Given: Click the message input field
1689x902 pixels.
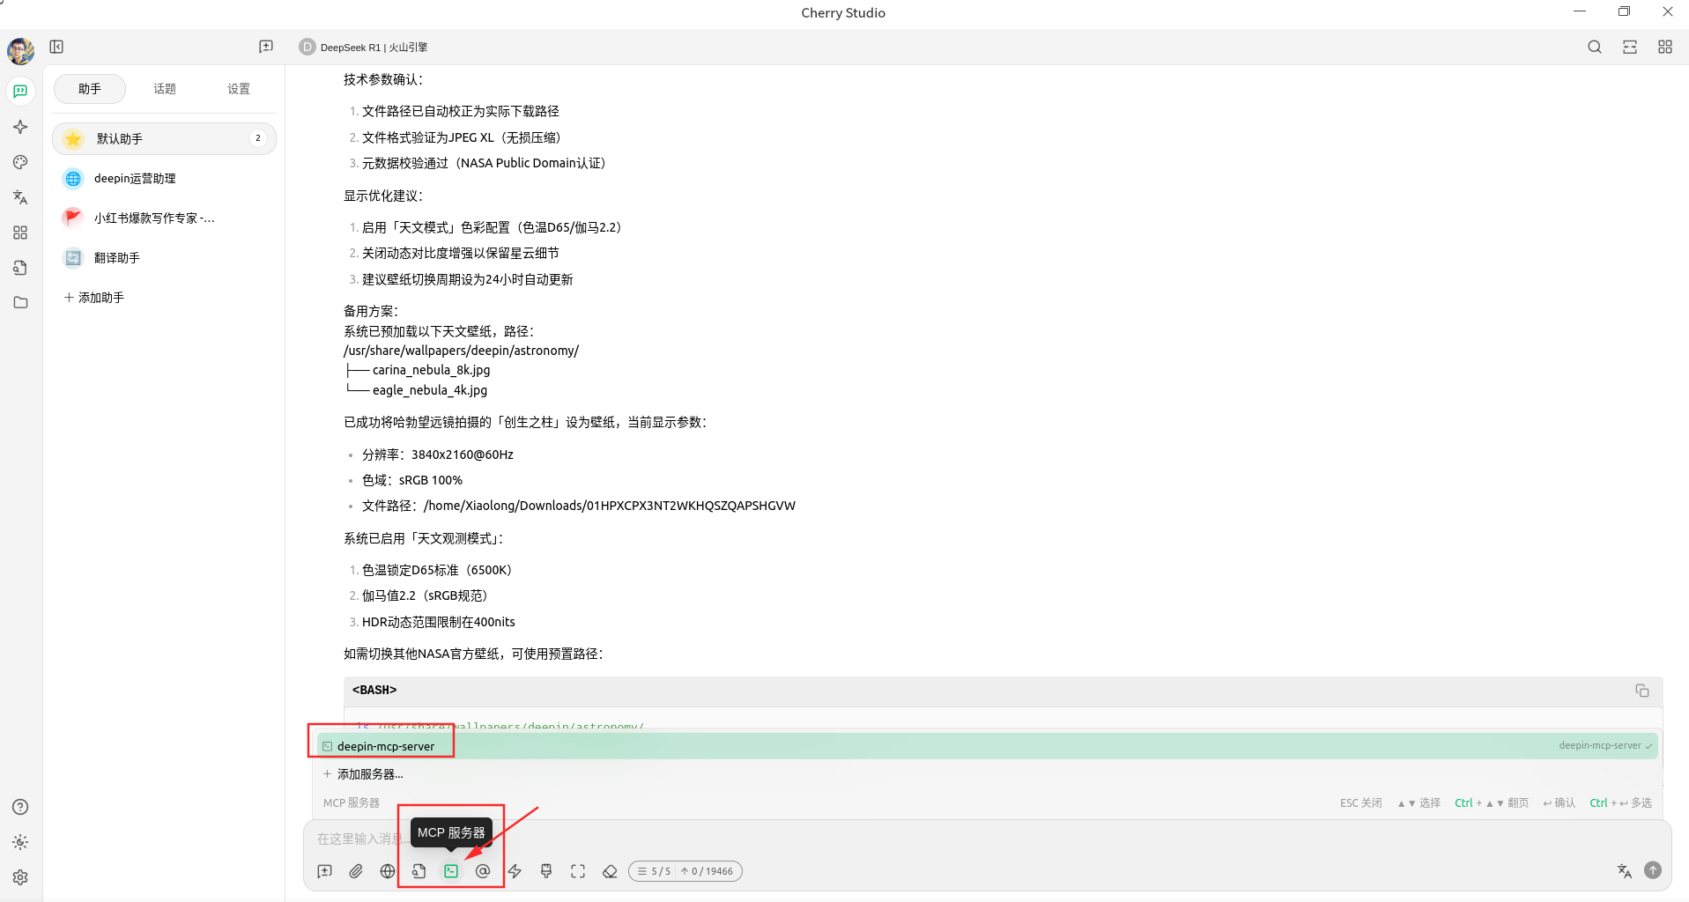Looking at the screenshot, I should tap(987, 839).
